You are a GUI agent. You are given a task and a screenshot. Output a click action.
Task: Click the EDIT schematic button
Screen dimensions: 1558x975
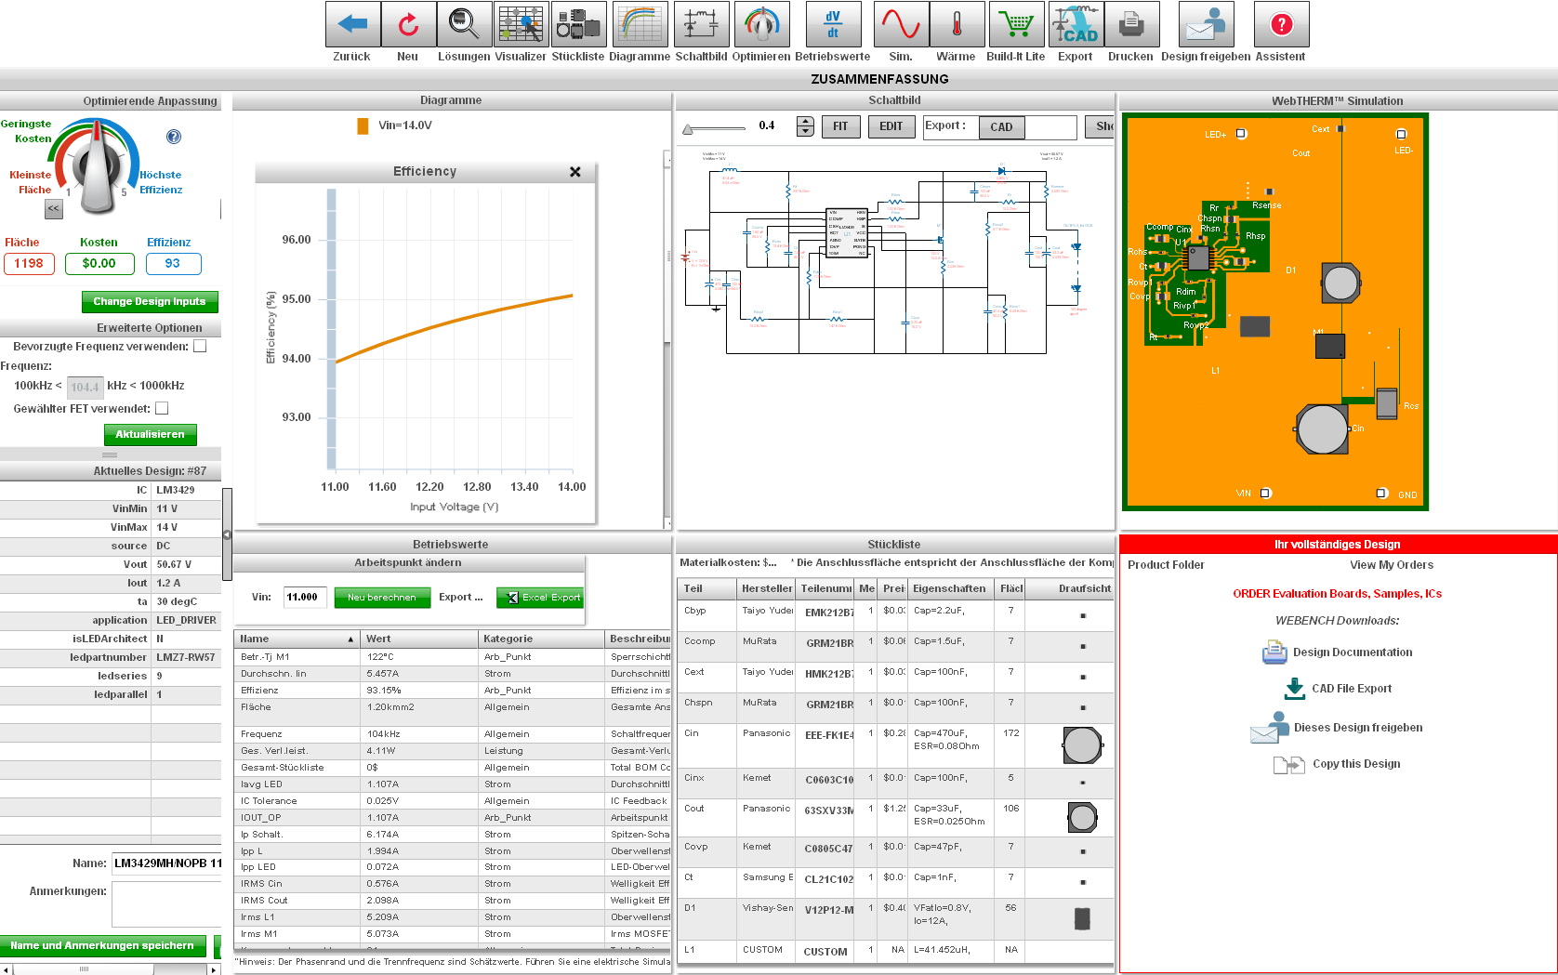pos(891,126)
